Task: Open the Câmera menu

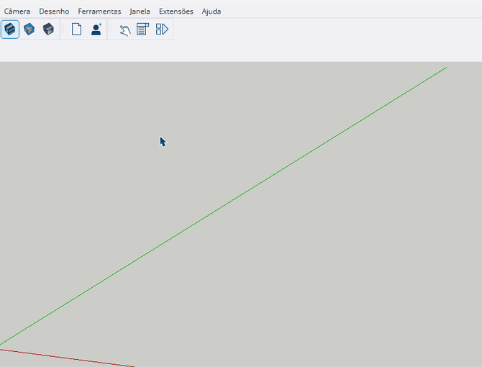Action: 17,12
